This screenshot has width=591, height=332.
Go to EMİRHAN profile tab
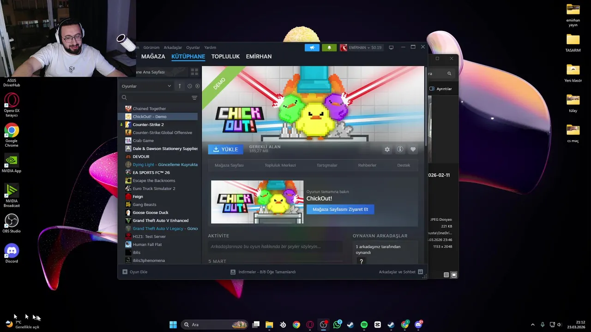pyautogui.click(x=259, y=56)
